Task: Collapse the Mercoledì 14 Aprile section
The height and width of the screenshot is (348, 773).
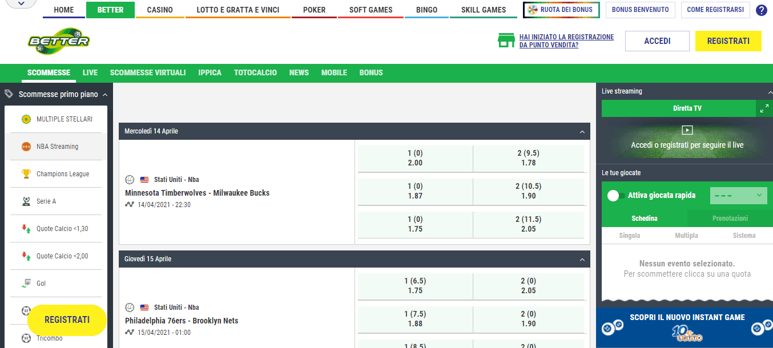Action: coord(582,132)
